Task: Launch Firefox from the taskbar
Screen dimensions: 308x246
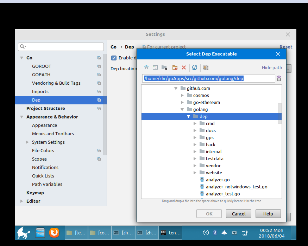Action: (x=54, y=233)
